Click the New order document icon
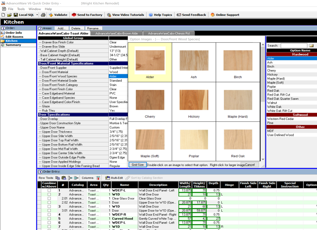The width and height of the screenshot is (317, 230). [3, 15]
